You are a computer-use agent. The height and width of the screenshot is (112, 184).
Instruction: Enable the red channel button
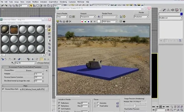click(82, 21)
